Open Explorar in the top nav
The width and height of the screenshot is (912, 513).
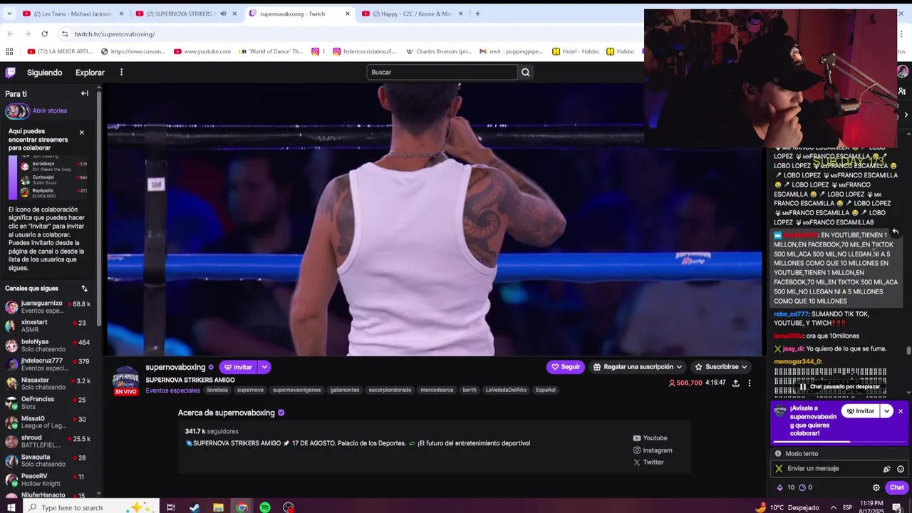(90, 73)
